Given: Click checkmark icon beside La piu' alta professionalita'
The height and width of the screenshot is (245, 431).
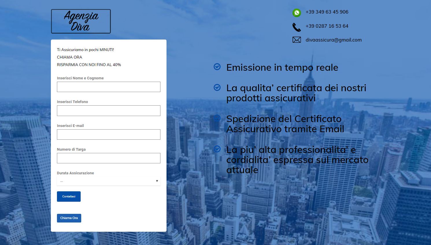Looking at the screenshot, I should (217, 149).
